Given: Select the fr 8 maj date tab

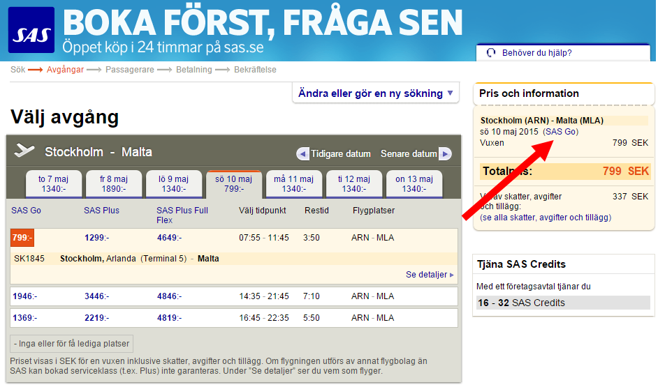Looking at the screenshot, I should coord(113,184).
